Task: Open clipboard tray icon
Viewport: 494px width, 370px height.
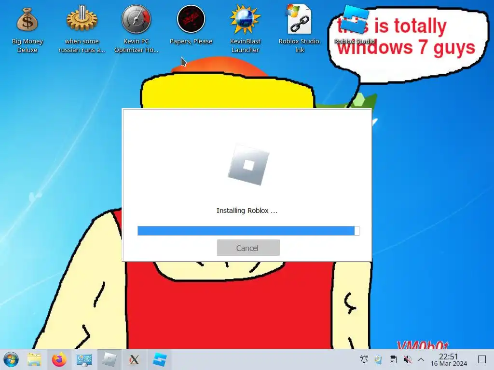Action: click(393, 359)
